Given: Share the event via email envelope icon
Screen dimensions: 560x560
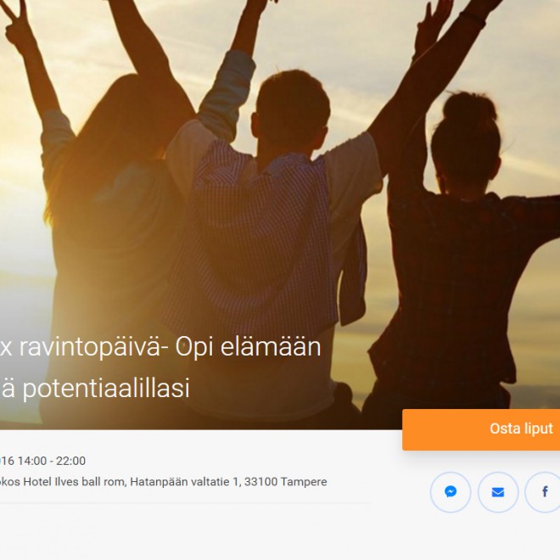Looking at the screenshot, I should [498, 492].
